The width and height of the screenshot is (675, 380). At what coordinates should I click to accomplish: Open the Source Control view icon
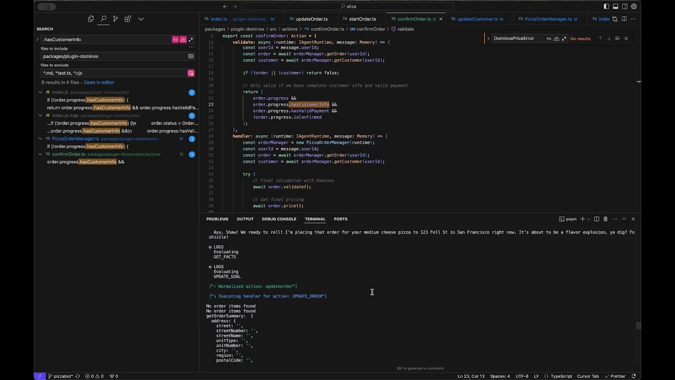(x=115, y=19)
